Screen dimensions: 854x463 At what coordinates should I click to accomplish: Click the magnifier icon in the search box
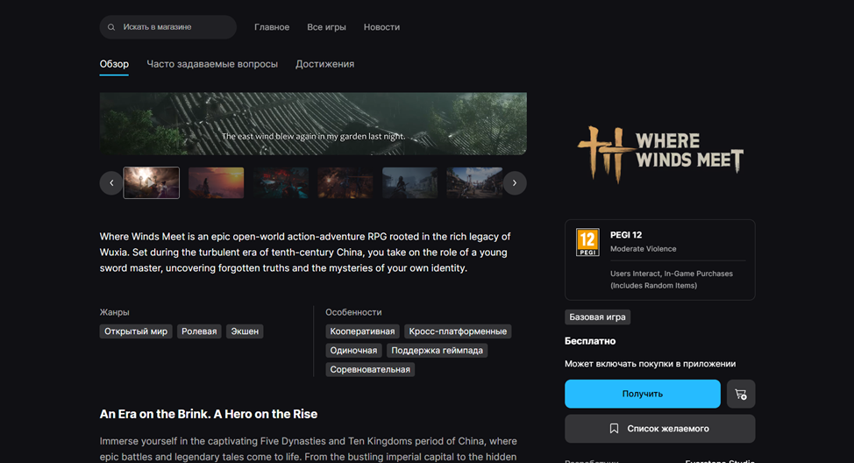tap(111, 27)
